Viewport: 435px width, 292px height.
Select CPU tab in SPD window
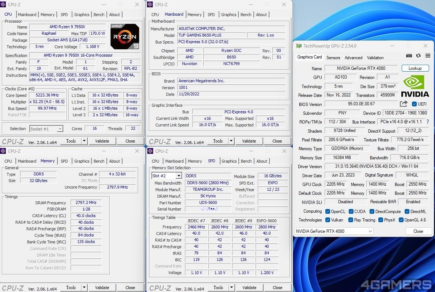[155, 161]
